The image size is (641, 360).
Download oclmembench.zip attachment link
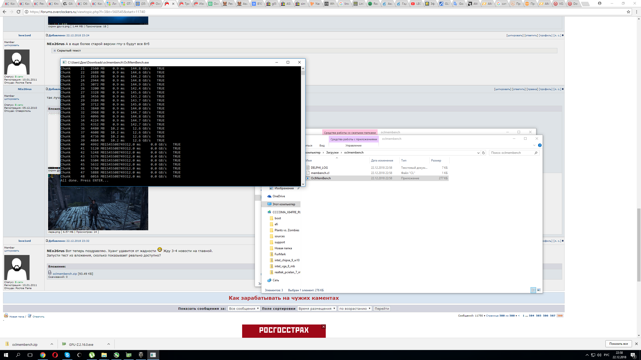click(65, 273)
